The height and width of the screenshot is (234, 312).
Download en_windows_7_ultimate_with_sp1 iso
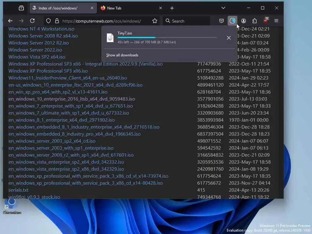[69, 113]
